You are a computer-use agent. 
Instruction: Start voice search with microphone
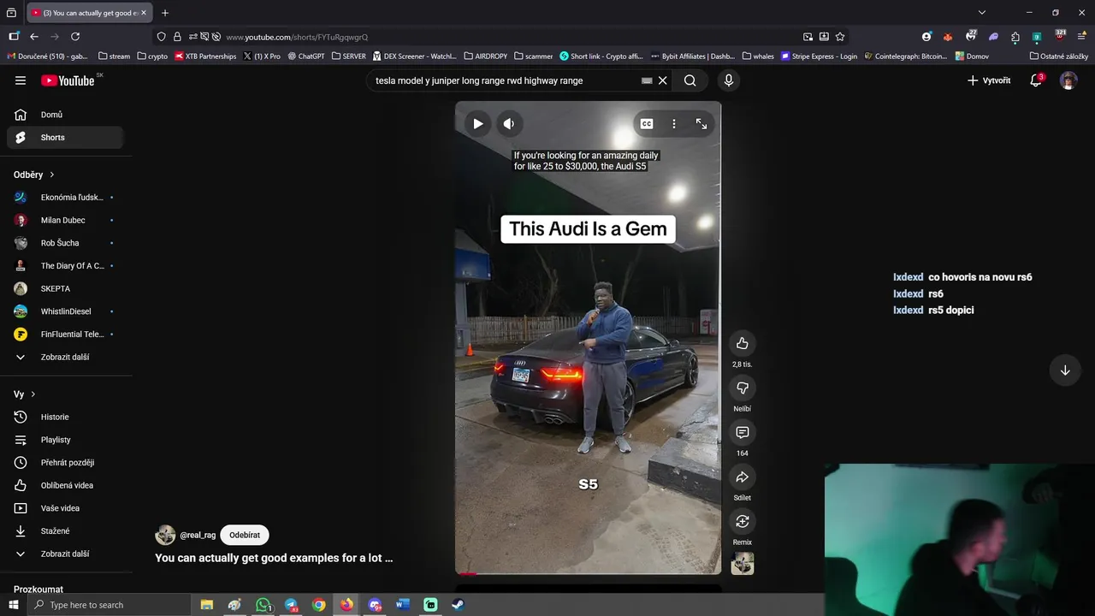tap(728, 80)
